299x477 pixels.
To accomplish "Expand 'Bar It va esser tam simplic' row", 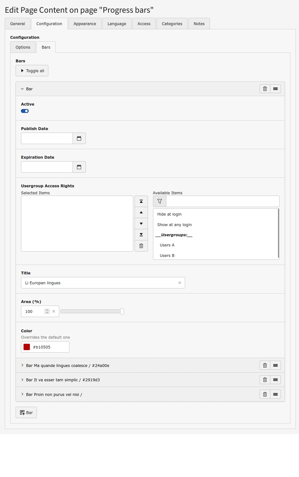I will 63,380.
